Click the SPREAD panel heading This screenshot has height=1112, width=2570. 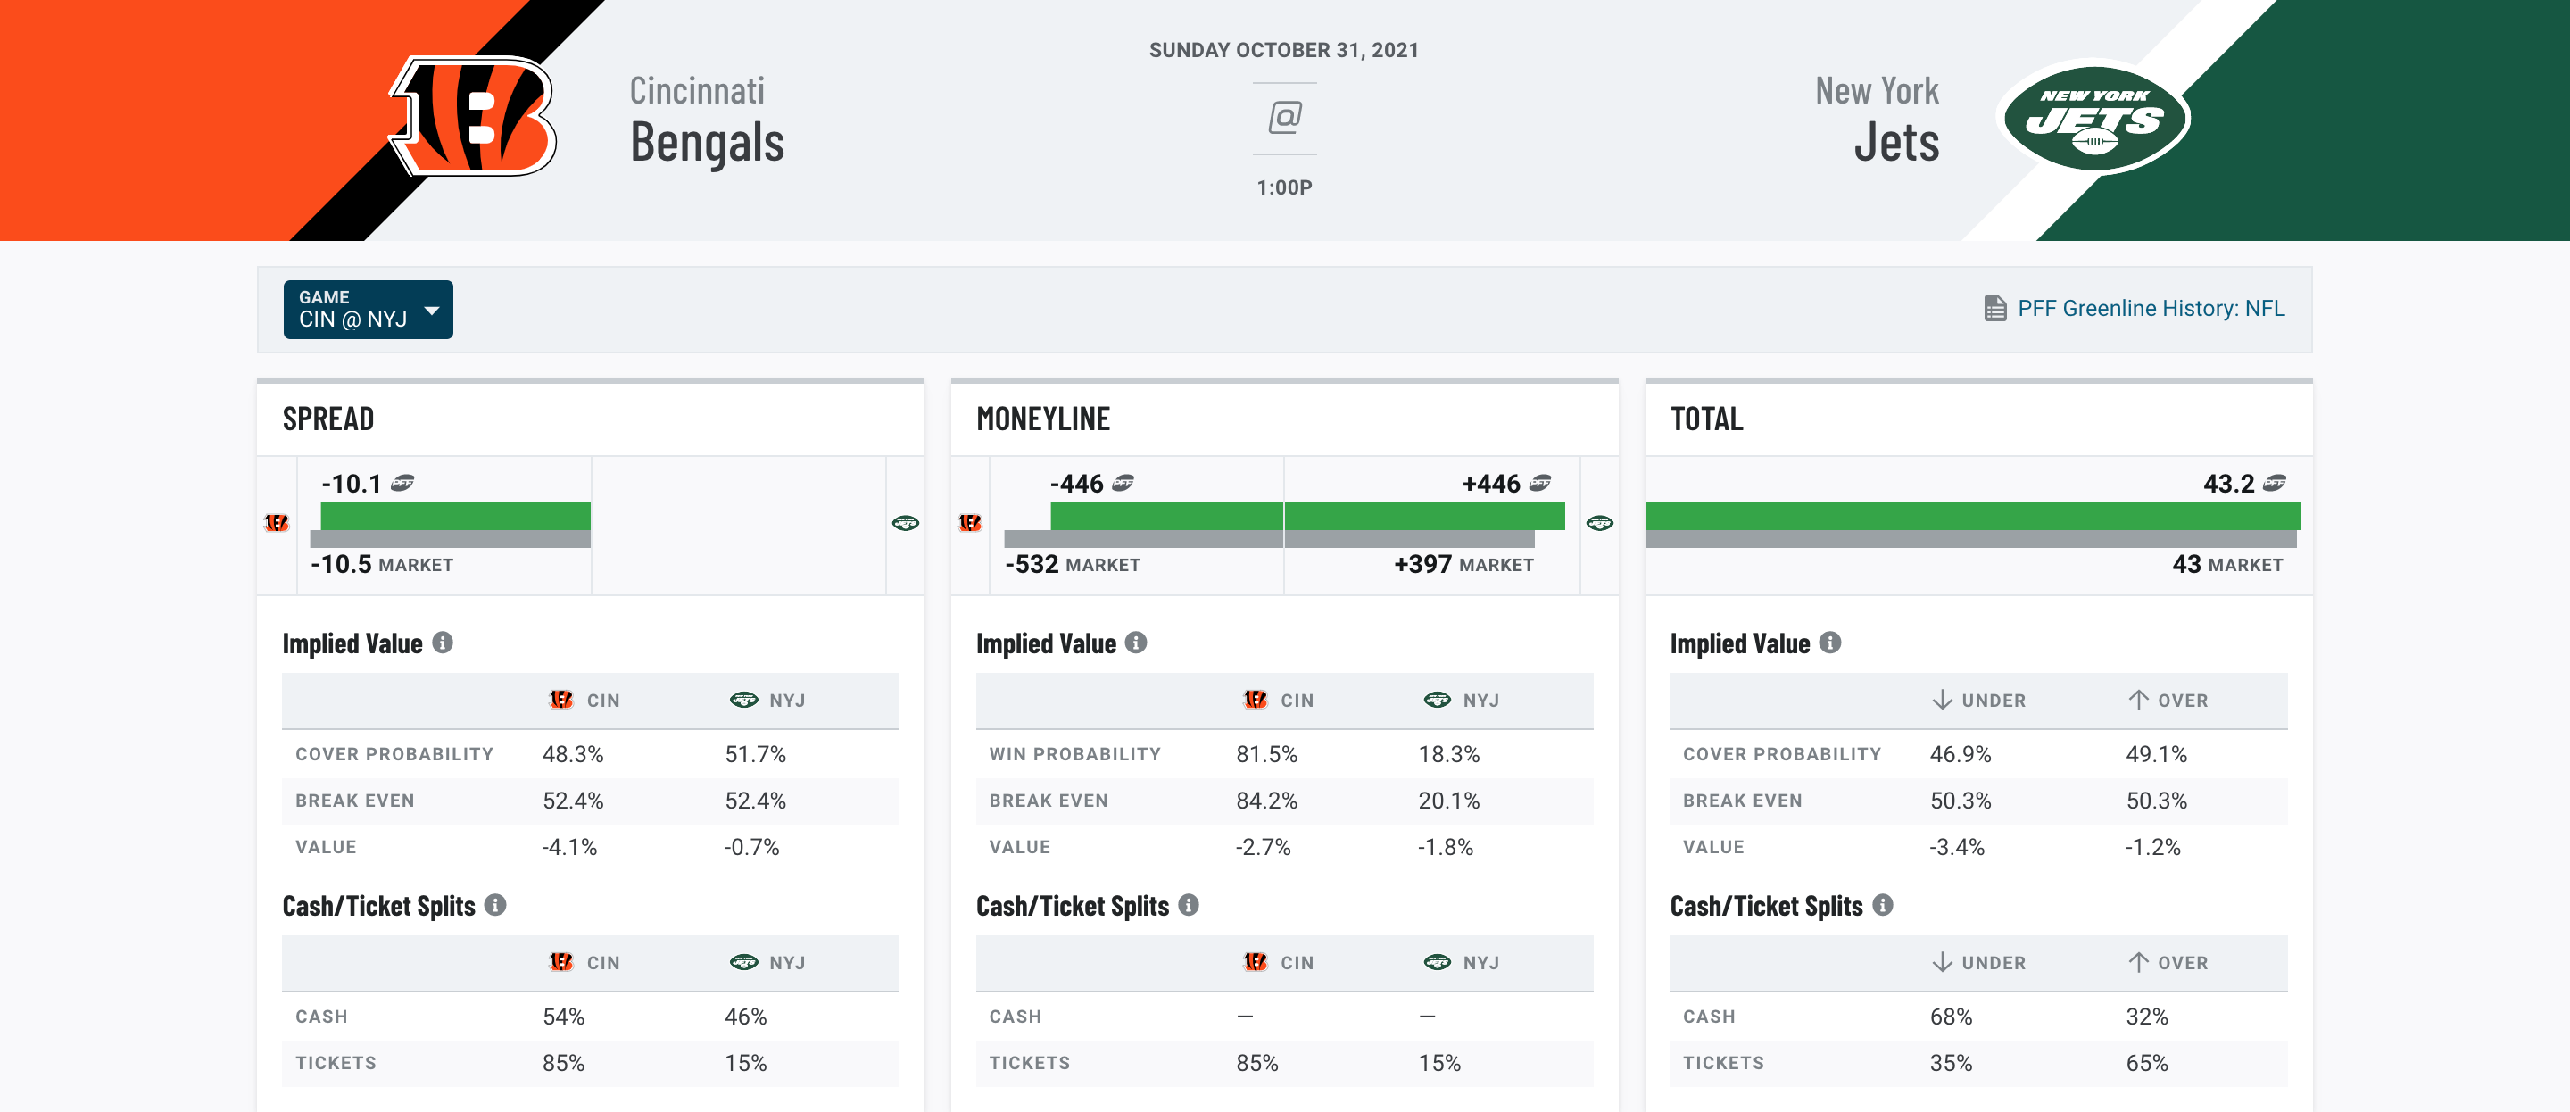click(x=328, y=419)
